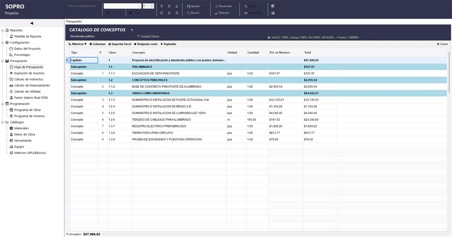Collapse the Catálogos tree node
Image resolution: width=452 pixels, height=237 pixels.
[3, 122]
